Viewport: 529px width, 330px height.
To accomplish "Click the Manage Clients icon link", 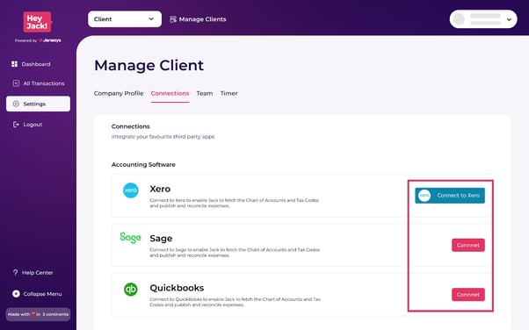I will 173,19.
